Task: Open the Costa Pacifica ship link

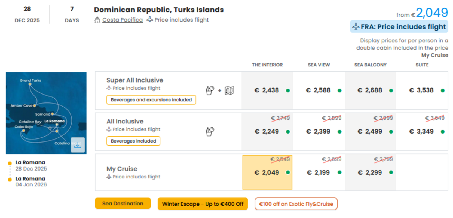Action: pyautogui.click(x=123, y=20)
